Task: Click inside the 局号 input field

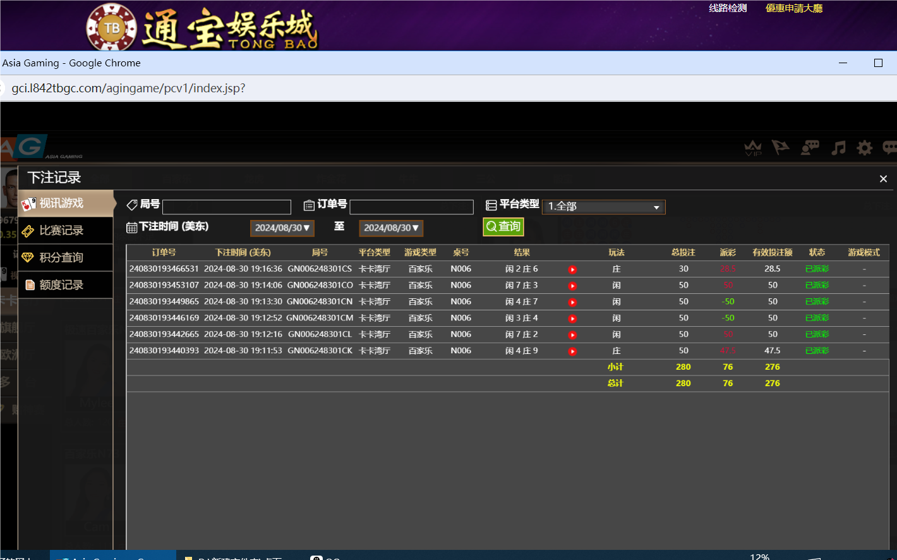Action: point(226,207)
